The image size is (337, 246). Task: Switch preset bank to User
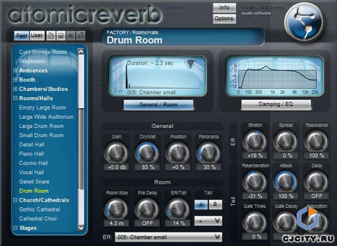[x=37, y=36]
